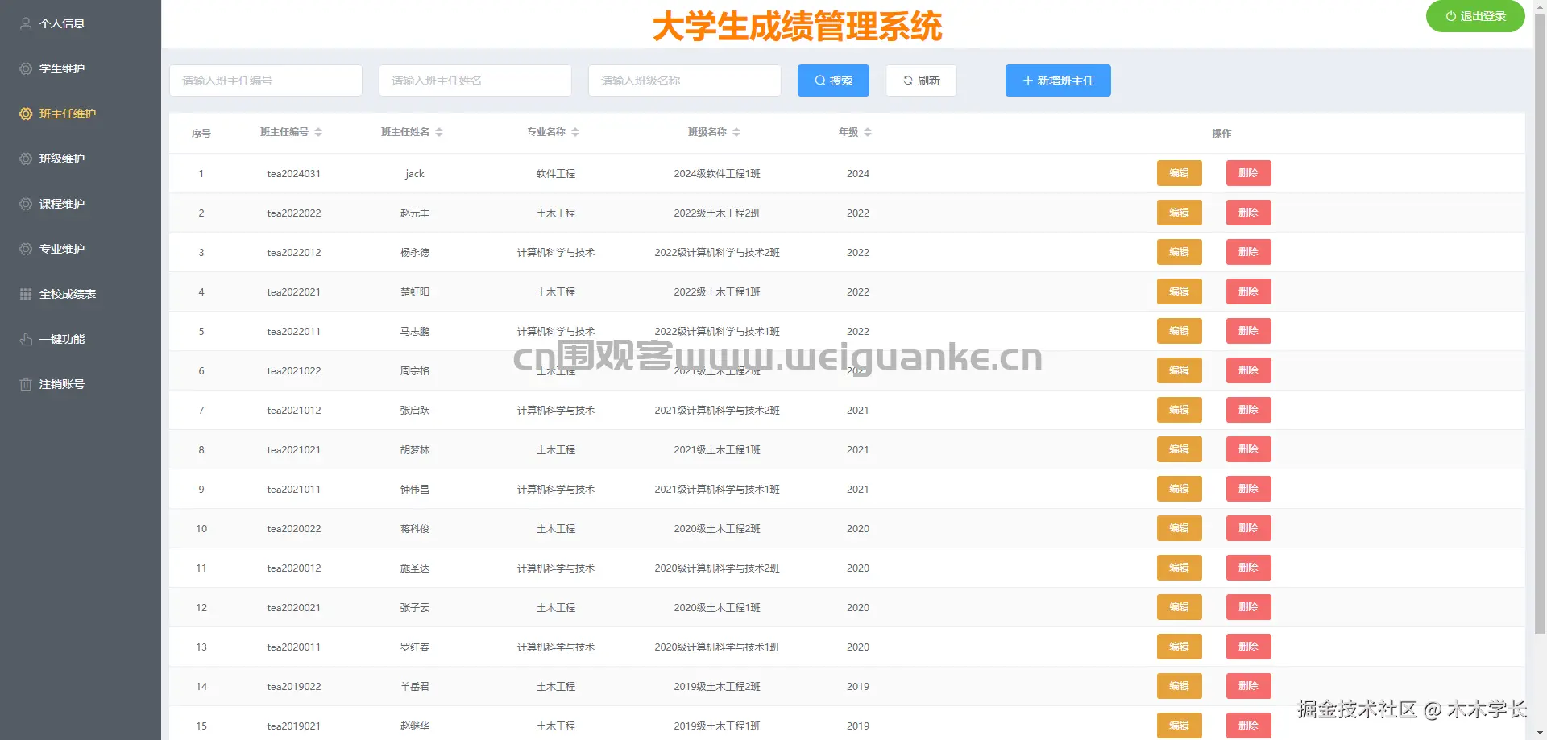Screen dimensions: 1547x740
Task: Click the gear icon beside 班主任维护
Action: click(x=26, y=114)
